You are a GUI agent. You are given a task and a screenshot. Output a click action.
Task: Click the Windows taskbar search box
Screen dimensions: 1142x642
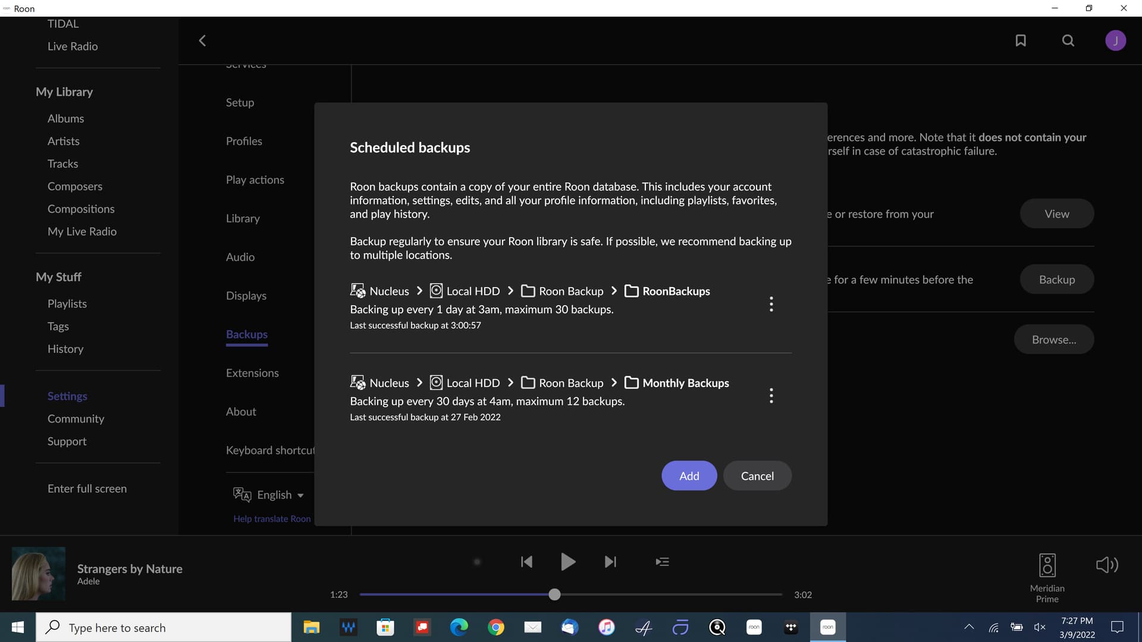click(x=164, y=627)
